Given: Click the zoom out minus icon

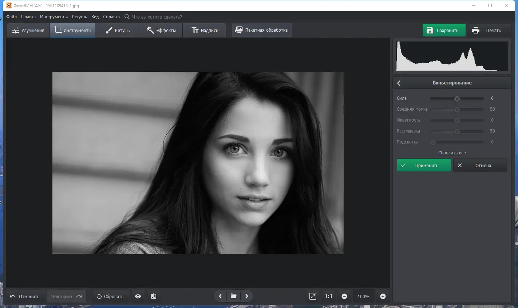Looking at the screenshot, I should [344, 296].
